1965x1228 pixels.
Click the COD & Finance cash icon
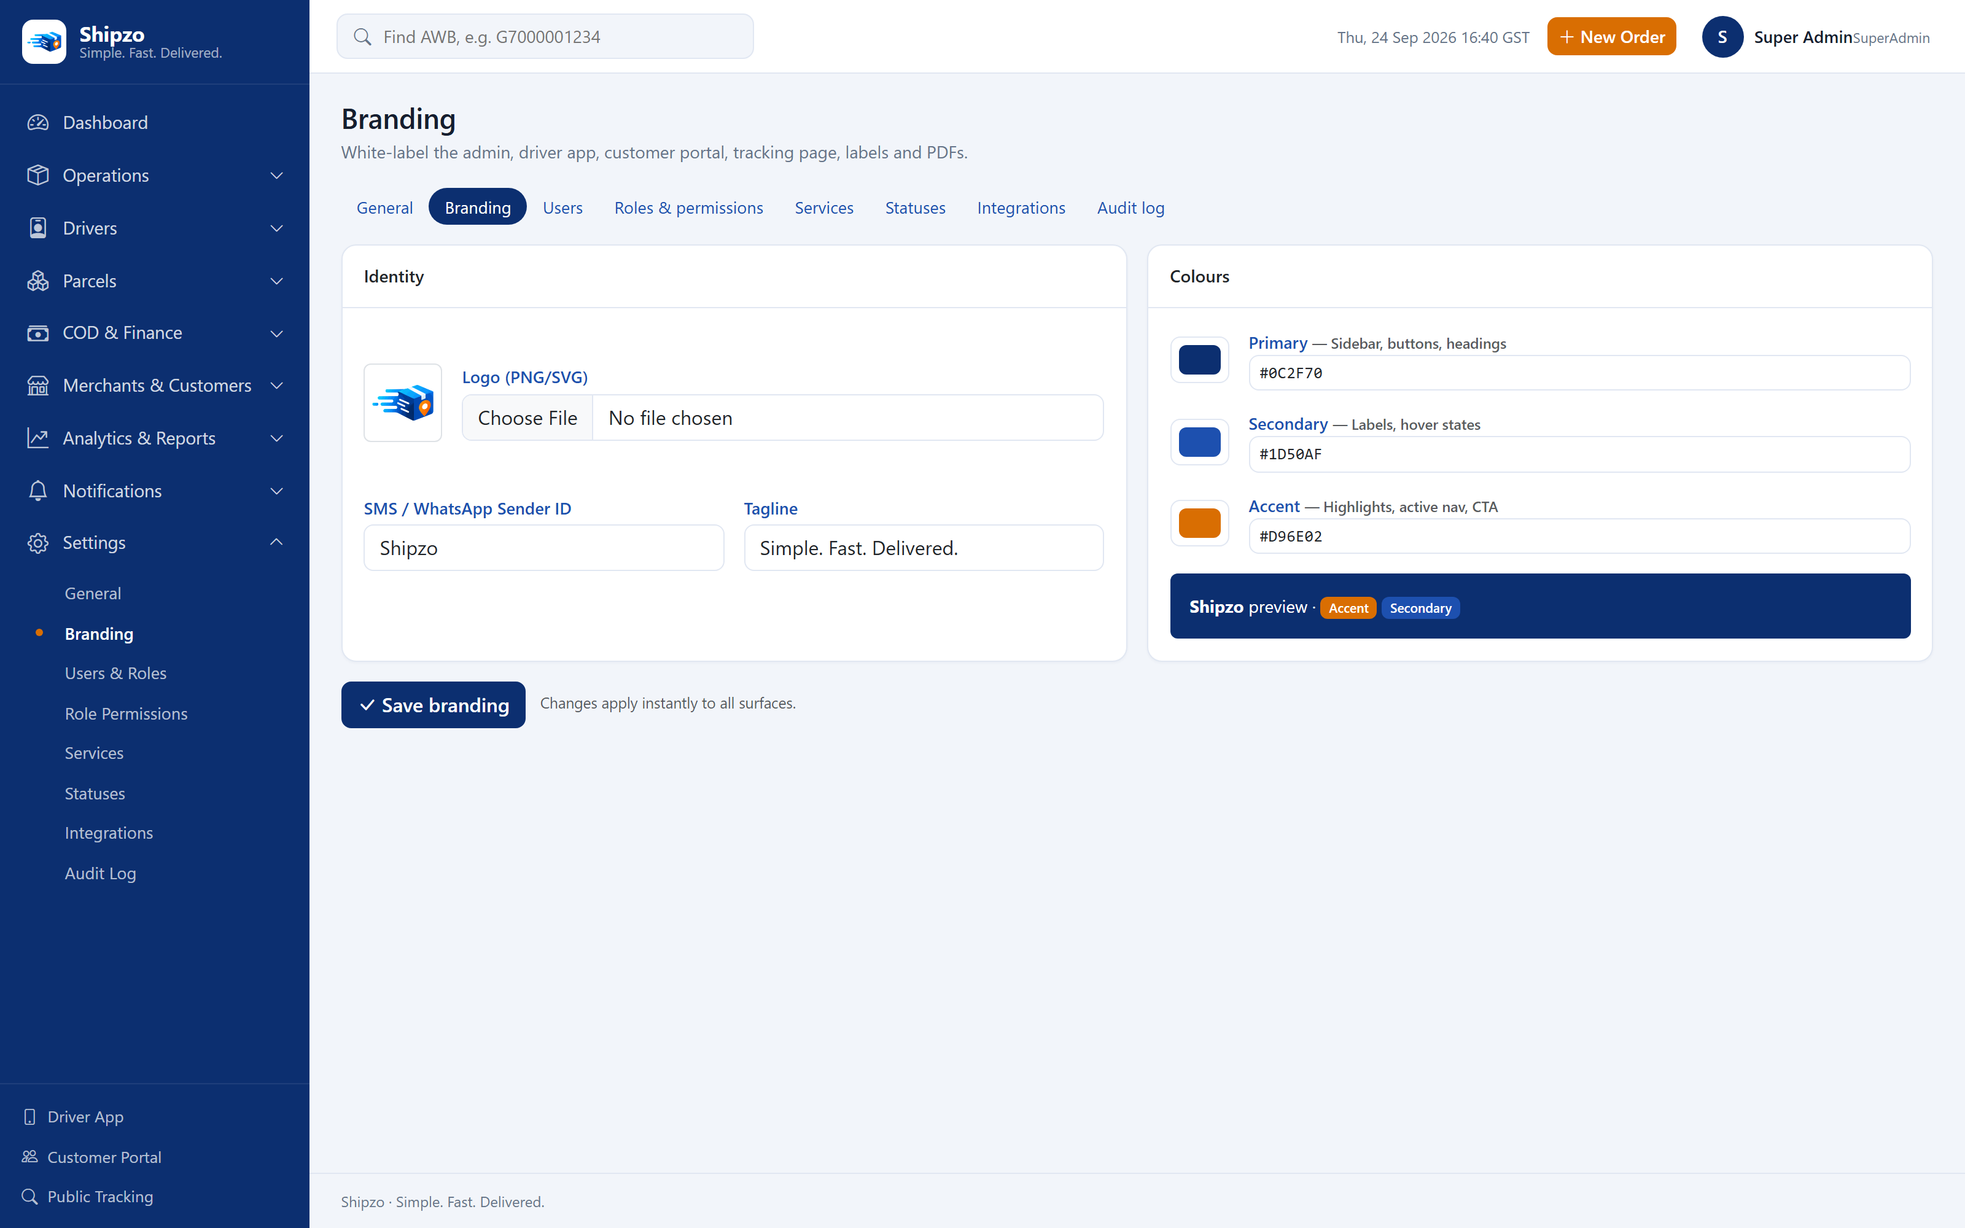click(38, 333)
